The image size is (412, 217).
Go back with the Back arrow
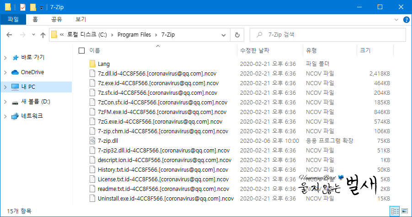click(9, 35)
